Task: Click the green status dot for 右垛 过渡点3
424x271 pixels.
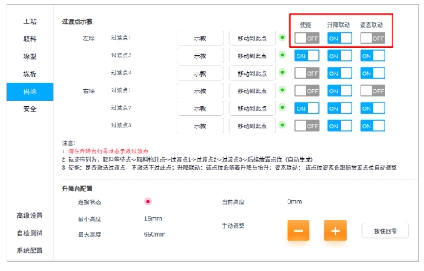Action: coord(282,125)
